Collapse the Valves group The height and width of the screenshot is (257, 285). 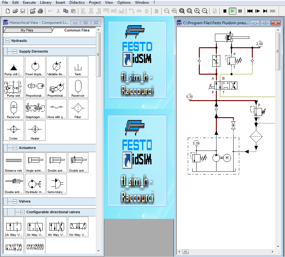click(15, 201)
